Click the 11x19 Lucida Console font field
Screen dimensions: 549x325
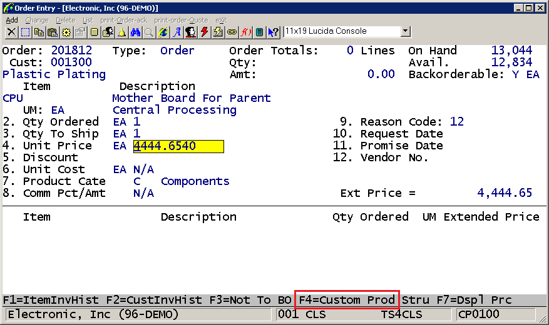pyautogui.click(x=342, y=31)
